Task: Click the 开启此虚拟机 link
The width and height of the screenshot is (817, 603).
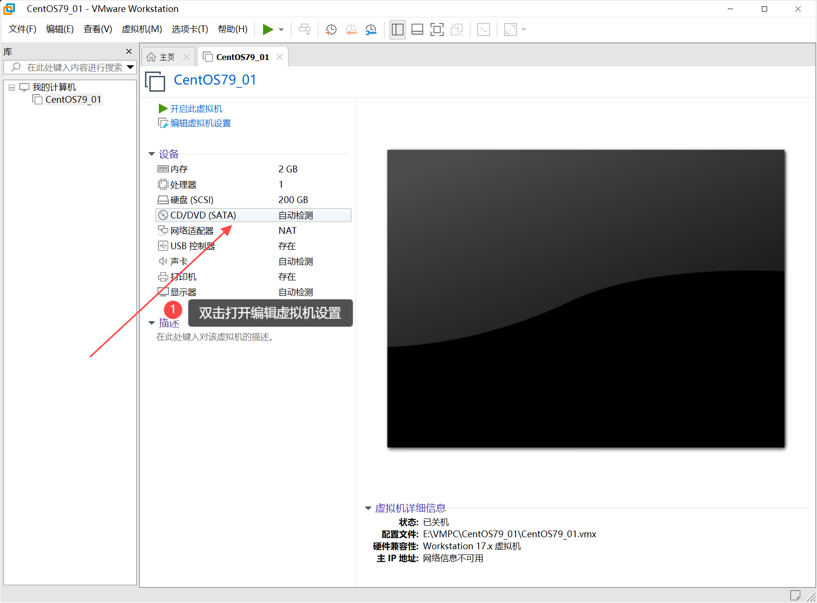Action: click(x=196, y=109)
